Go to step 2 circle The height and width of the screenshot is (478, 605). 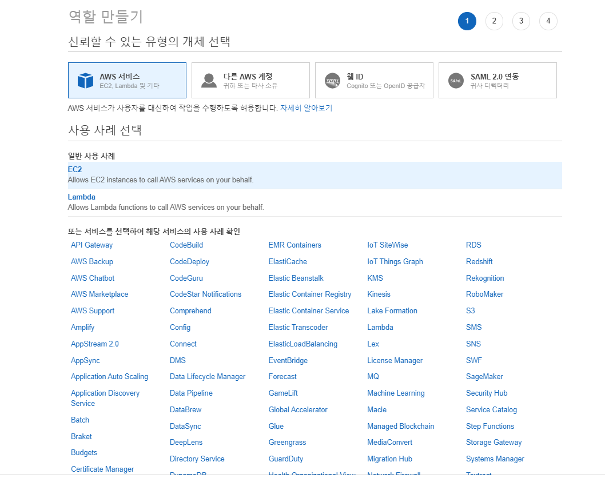coord(494,21)
